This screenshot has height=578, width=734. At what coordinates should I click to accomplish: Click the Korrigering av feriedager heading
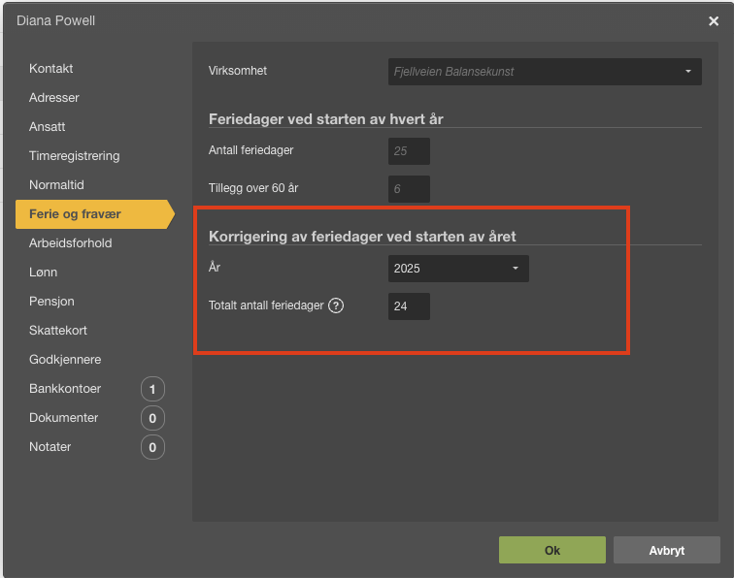coord(362,237)
